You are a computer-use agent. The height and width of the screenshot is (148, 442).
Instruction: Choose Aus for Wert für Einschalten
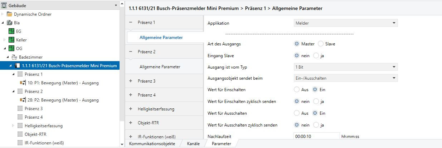(296, 90)
